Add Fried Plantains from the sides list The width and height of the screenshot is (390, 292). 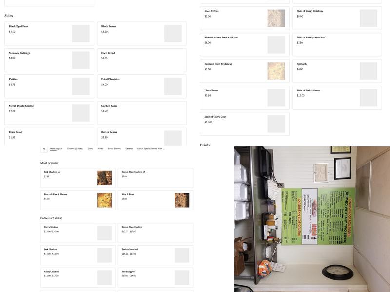click(x=141, y=86)
